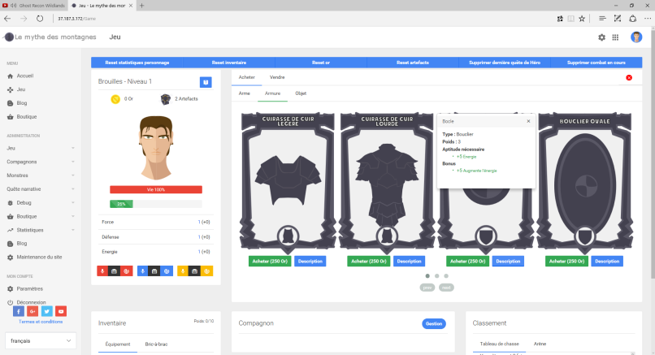Expand the Statistiques sidebar section
The height and width of the screenshot is (355, 655).
click(x=41, y=230)
